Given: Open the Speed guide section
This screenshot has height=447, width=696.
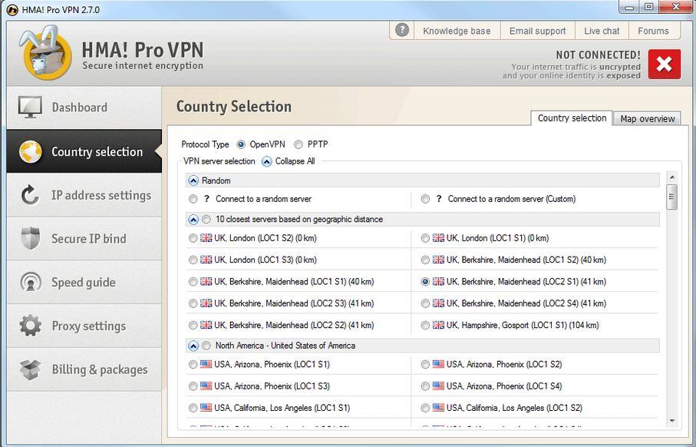Looking at the screenshot, I should (84, 282).
